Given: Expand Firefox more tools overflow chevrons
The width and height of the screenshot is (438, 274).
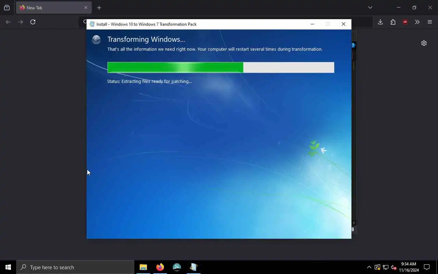Looking at the screenshot, I should tap(417, 22).
